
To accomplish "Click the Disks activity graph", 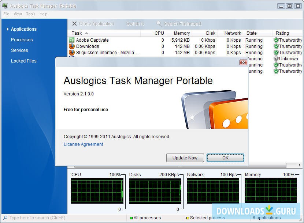I will tap(155, 191).
